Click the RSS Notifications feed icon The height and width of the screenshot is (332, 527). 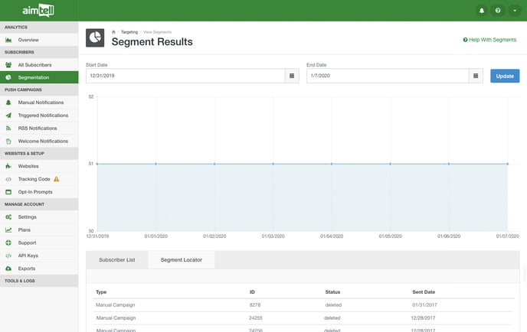pos(8,129)
